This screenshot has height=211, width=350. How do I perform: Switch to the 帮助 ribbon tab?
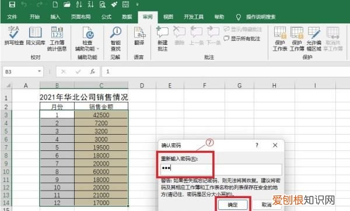coord(219,17)
